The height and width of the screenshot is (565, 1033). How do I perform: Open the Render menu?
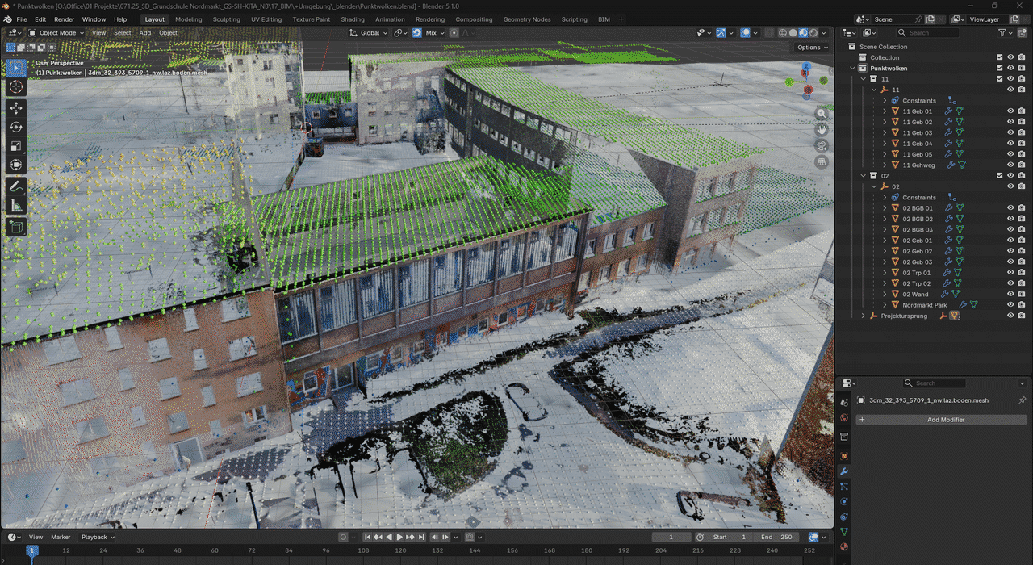pyautogui.click(x=64, y=19)
